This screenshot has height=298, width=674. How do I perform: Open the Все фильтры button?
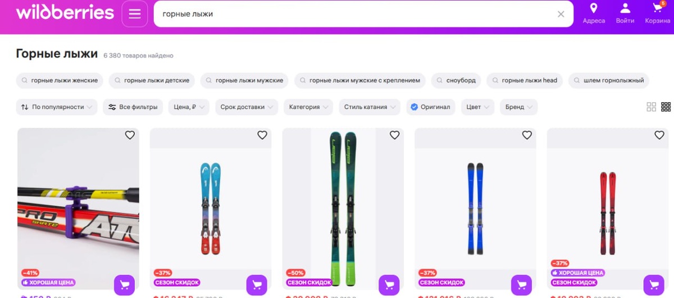click(133, 107)
